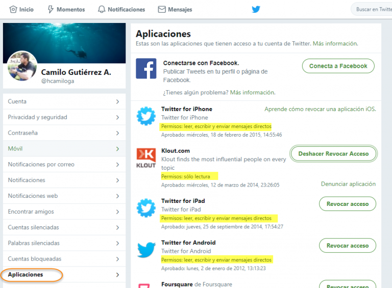
Task: Open Momentos lightning bolt icon
Action: click(51, 9)
